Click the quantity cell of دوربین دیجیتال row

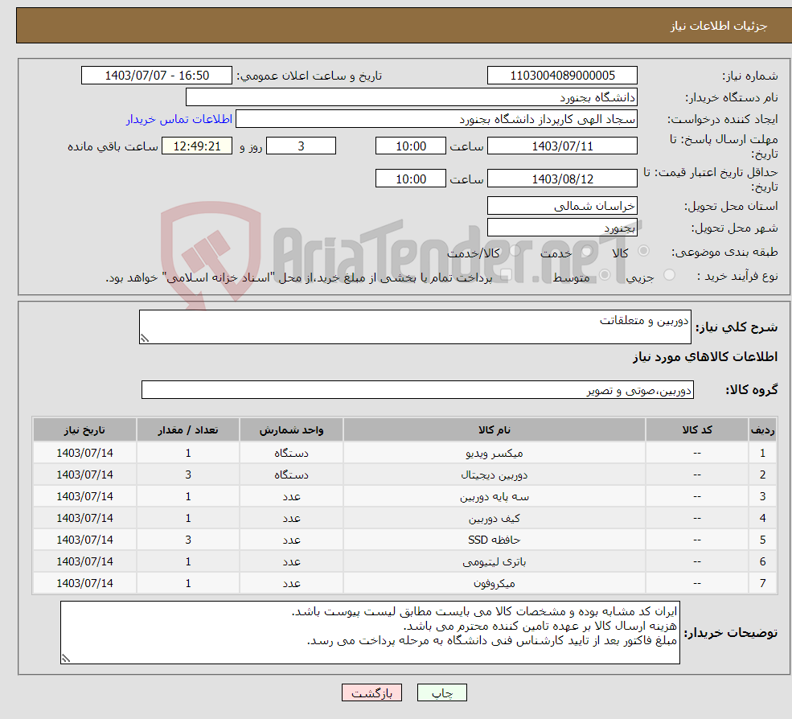coord(188,475)
